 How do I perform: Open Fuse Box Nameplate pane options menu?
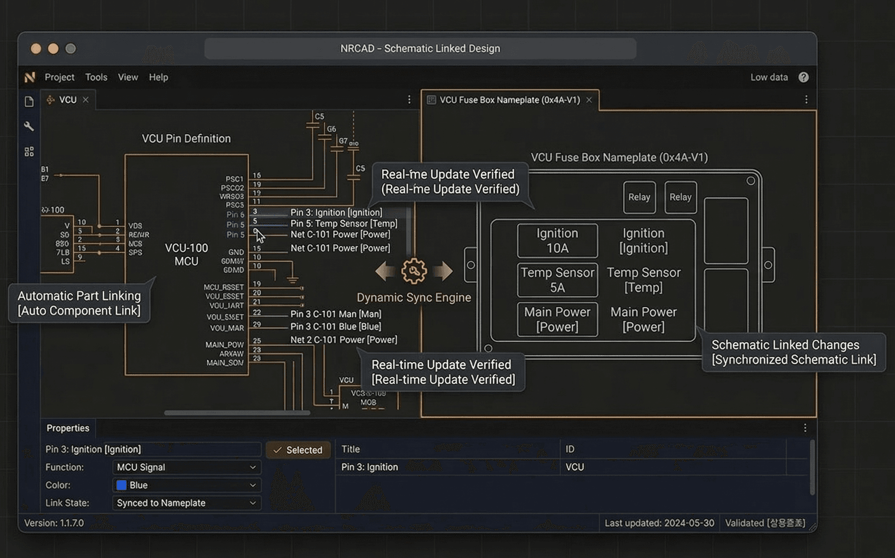806,100
